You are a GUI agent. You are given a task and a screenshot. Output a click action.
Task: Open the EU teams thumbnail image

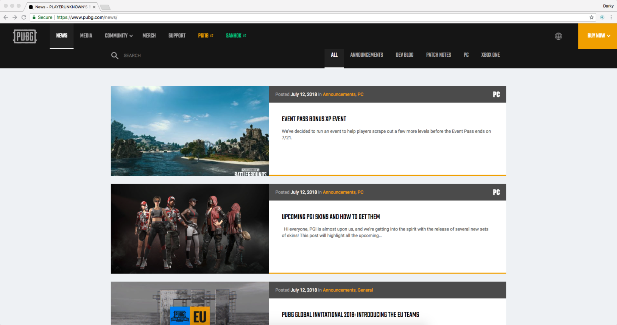point(190,303)
